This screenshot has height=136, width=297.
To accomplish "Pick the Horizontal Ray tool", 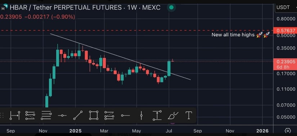I will click(x=125, y=115).
